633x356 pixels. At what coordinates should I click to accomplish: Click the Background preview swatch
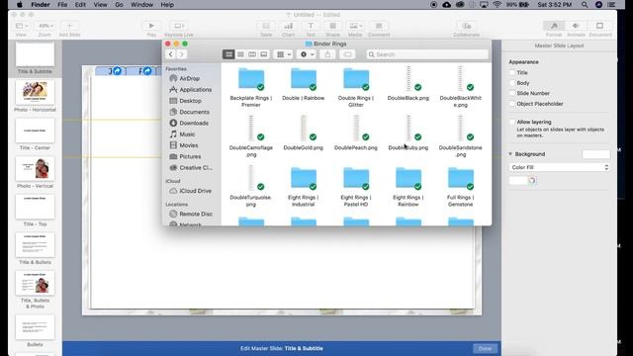[595, 154]
